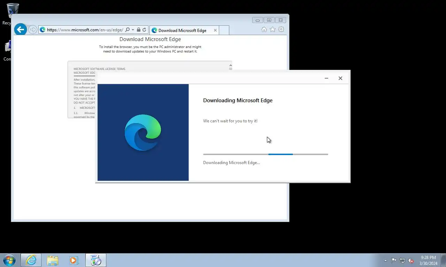Viewport: 446px width, 267px height.
Task: Restore down the Internet Explorer window
Action: (269, 20)
